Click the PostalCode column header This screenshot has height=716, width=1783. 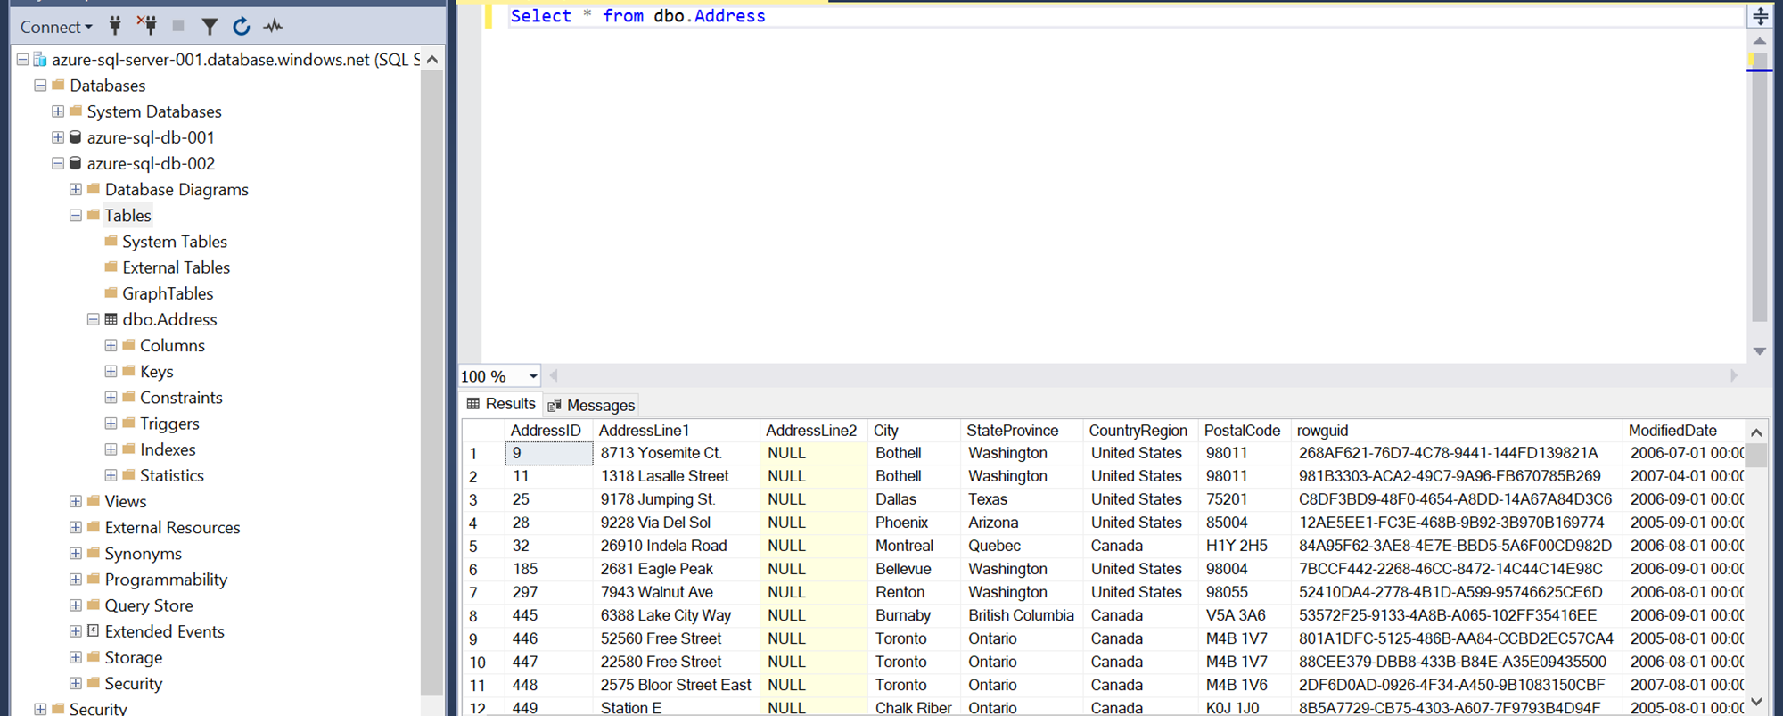1241,431
